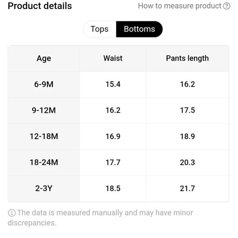Click the 15.4 waist value

pos(113,85)
